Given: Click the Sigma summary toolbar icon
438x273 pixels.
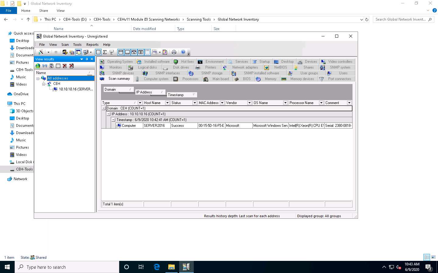Looking at the screenshot, I should pyautogui.click(x=105, y=52).
